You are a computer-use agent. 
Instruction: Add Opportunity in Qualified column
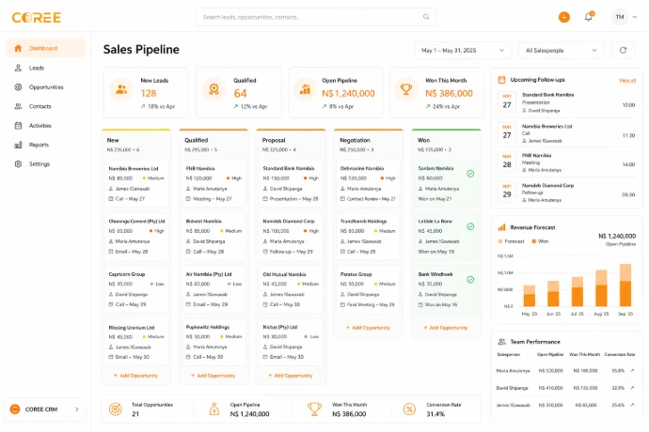click(214, 376)
